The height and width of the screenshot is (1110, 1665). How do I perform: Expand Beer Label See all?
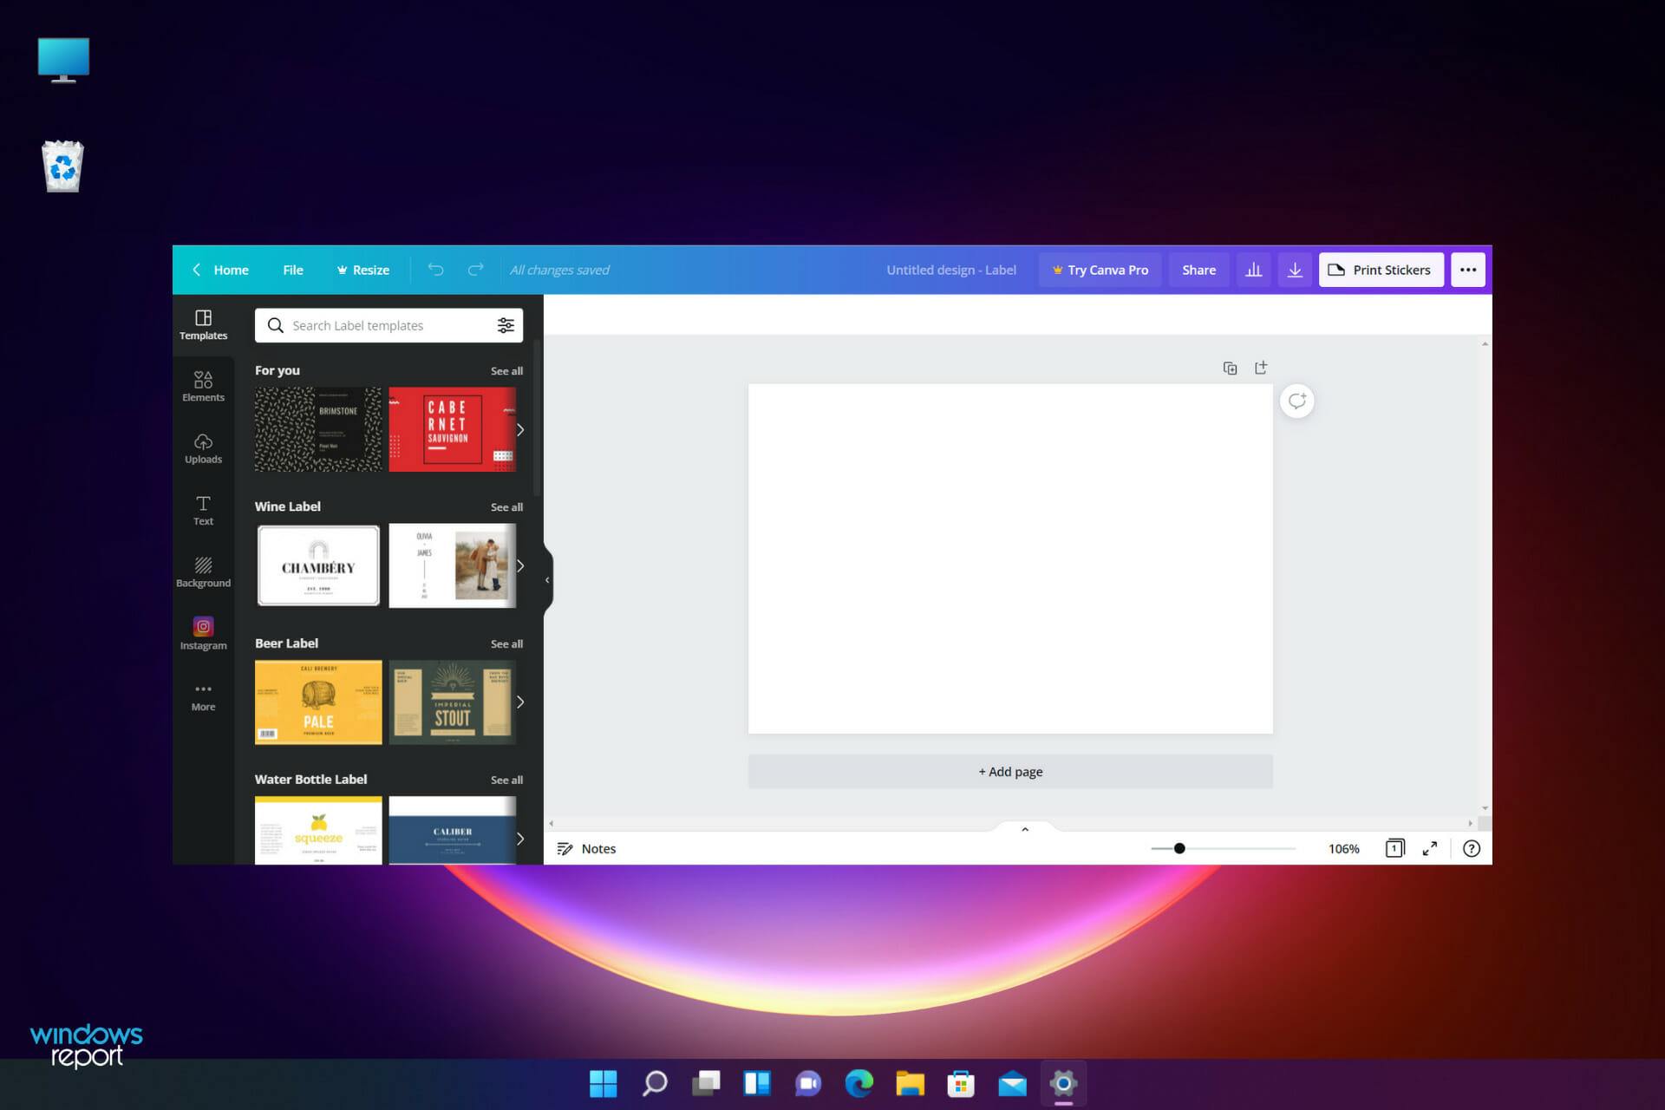click(x=506, y=643)
